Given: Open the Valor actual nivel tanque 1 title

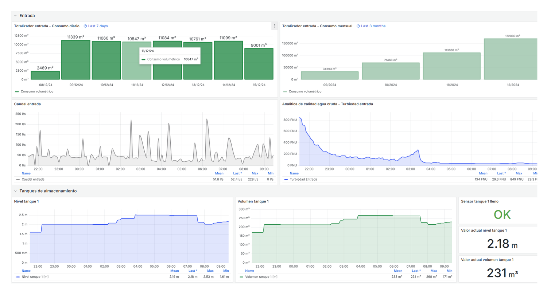Looking at the screenshot, I should pyautogui.click(x=484, y=231).
